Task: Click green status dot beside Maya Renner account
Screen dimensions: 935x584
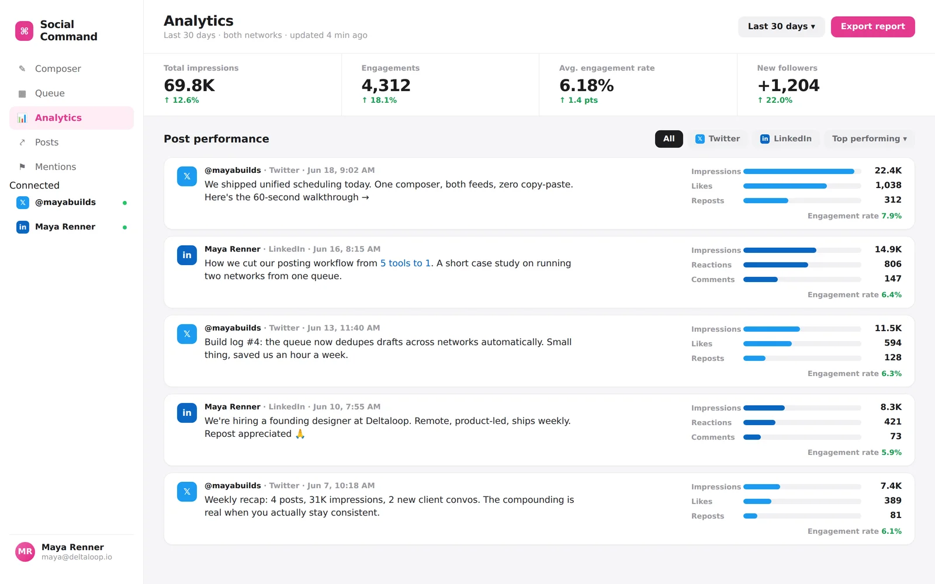Action: [124, 227]
